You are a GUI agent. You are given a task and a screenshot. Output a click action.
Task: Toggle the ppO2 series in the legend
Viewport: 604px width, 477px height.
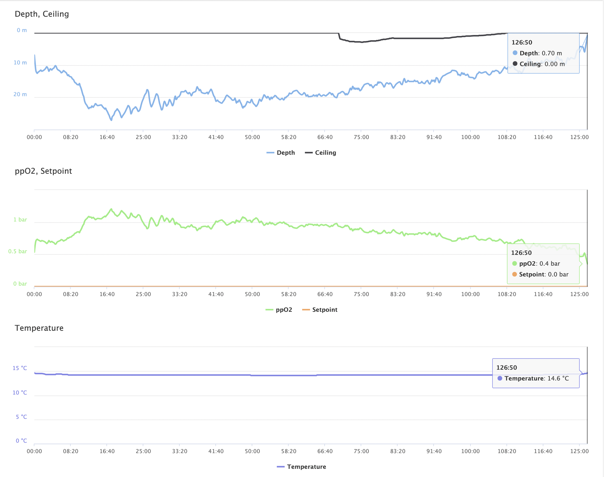pos(279,310)
